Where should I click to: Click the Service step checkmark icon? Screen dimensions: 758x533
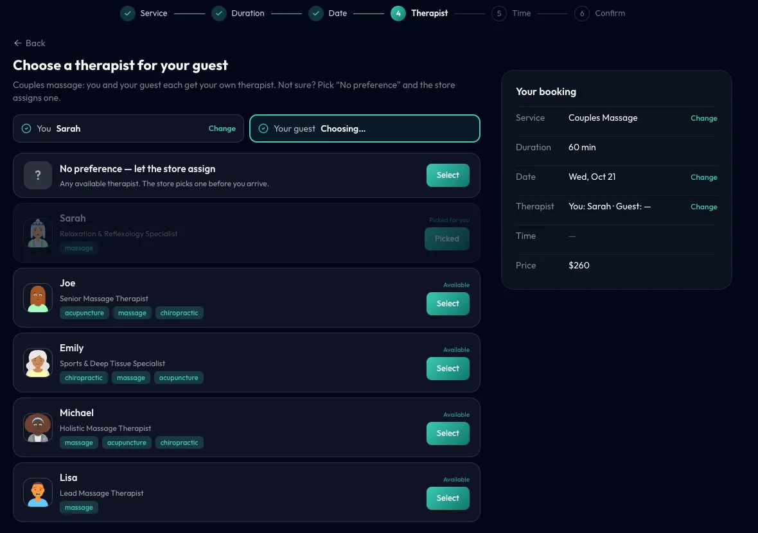[x=128, y=13]
